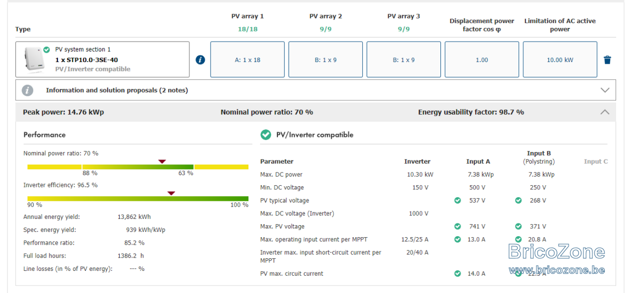Open PV array 1 field A: 1 x 18

pyautogui.click(x=247, y=60)
